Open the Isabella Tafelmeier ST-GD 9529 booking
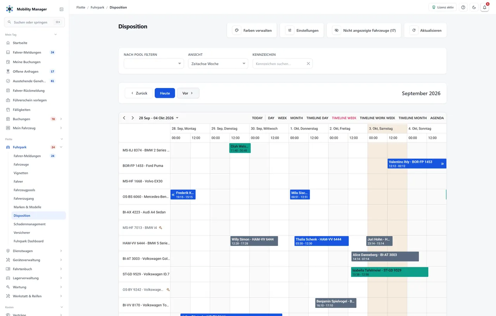Screen dimensions: 496x316 pyautogui.click(x=389, y=272)
